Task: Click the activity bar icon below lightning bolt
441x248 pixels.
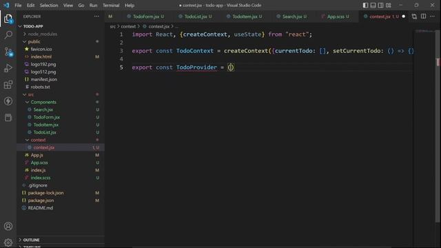Action: 8,118
